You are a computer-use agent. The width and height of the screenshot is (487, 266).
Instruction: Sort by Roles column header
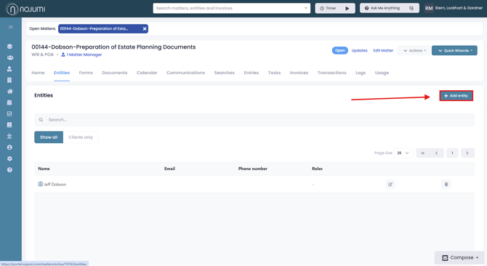pos(317,169)
